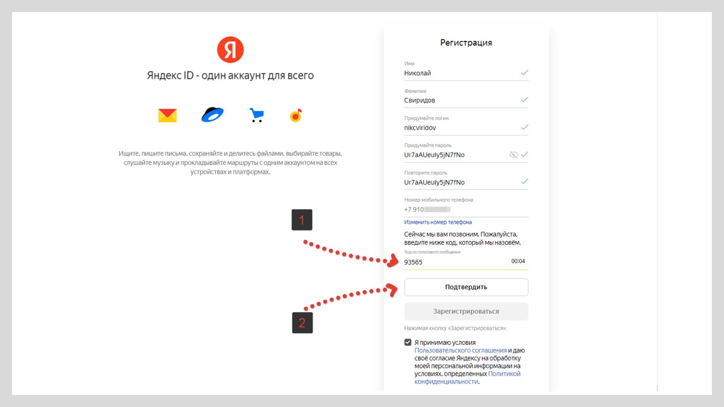
Task: Click heading Яндекс ID - один аккаунт для всего
Action: coord(230,75)
